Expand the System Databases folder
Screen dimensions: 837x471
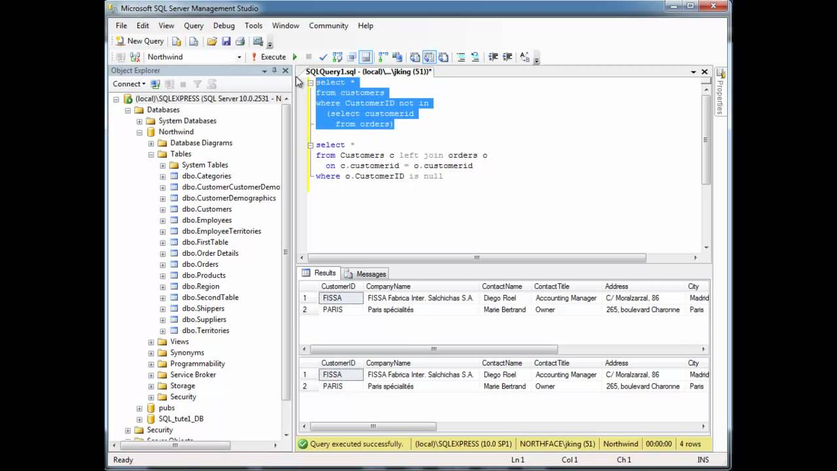coord(139,121)
